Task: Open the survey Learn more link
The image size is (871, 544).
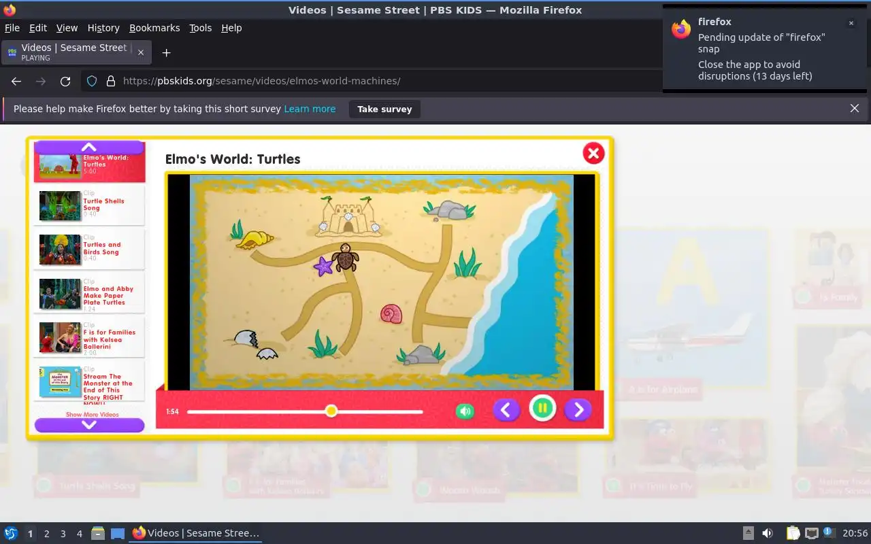Action: click(310, 109)
